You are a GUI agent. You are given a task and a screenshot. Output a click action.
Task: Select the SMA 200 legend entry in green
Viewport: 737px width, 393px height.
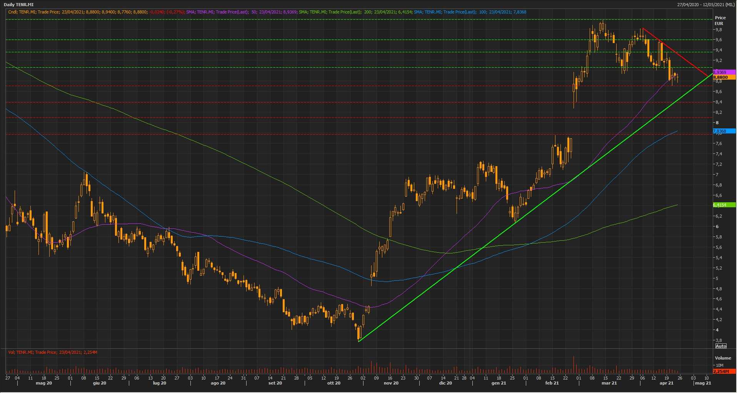(x=355, y=12)
